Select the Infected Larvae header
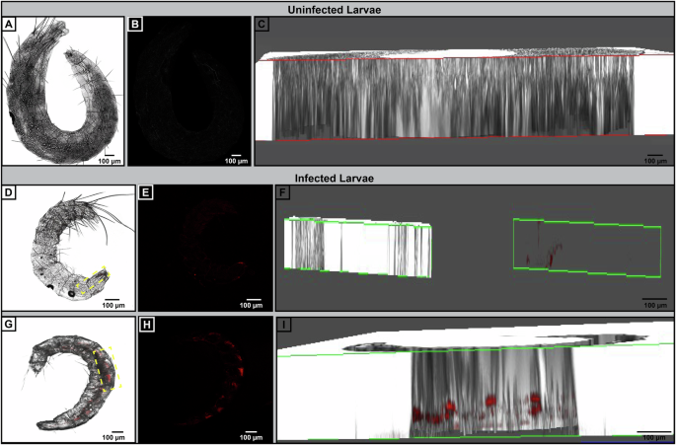This screenshot has height=445, width=676. (x=338, y=170)
